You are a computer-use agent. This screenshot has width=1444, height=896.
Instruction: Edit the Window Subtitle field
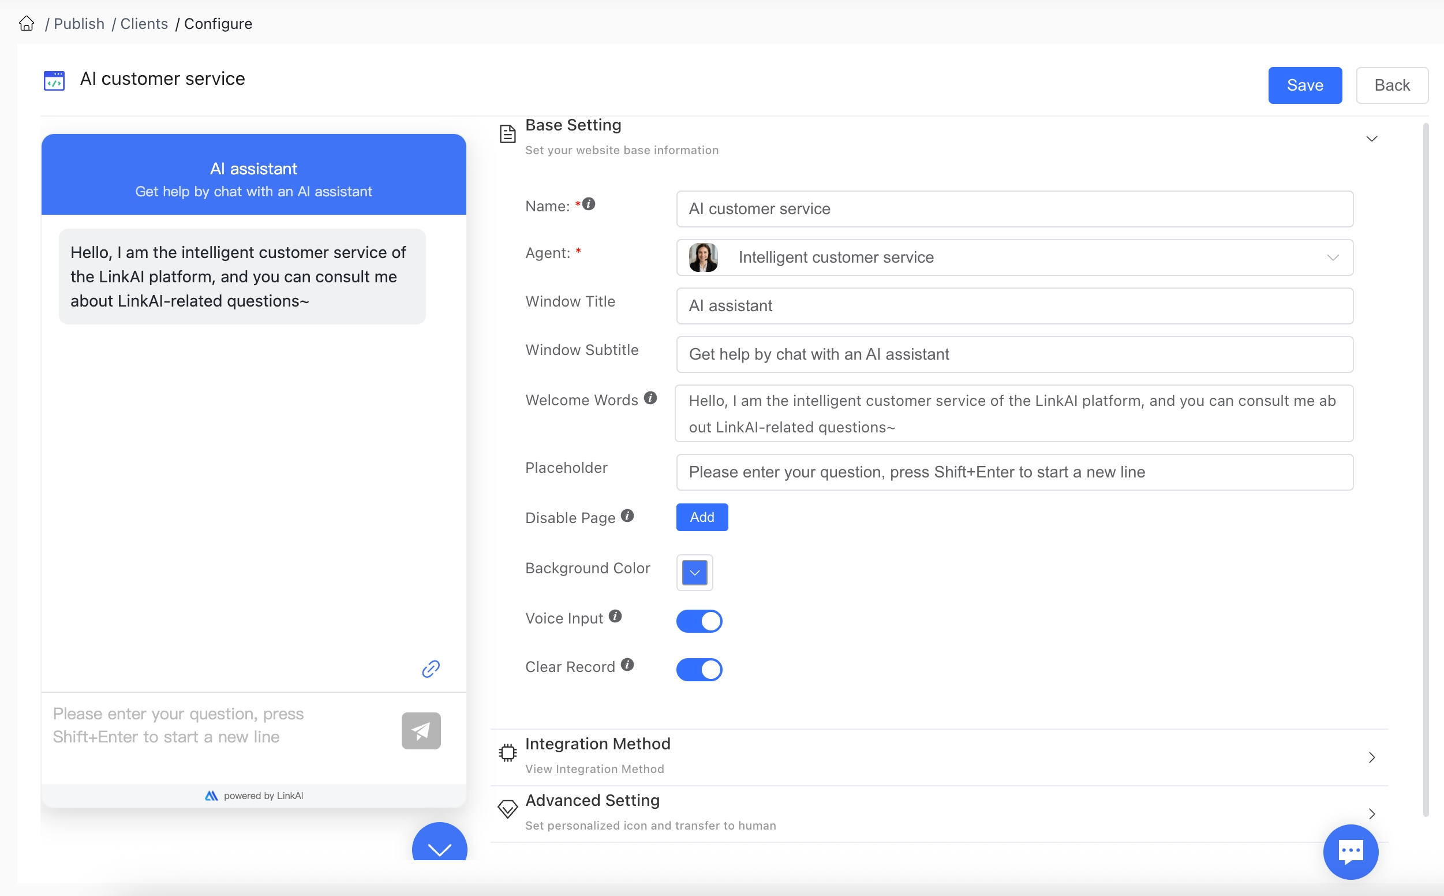coord(1015,354)
